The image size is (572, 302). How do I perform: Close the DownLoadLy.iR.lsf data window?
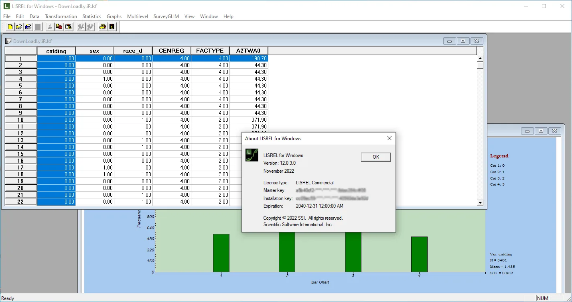(x=477, y=41)
